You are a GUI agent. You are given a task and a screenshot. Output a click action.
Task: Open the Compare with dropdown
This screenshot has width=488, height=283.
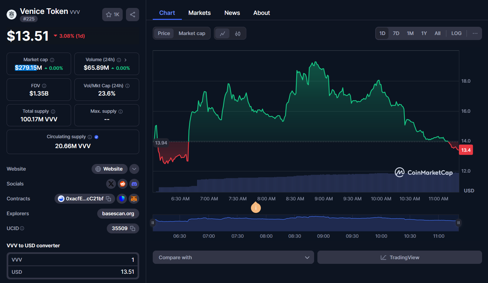click(x=233, y=257)
